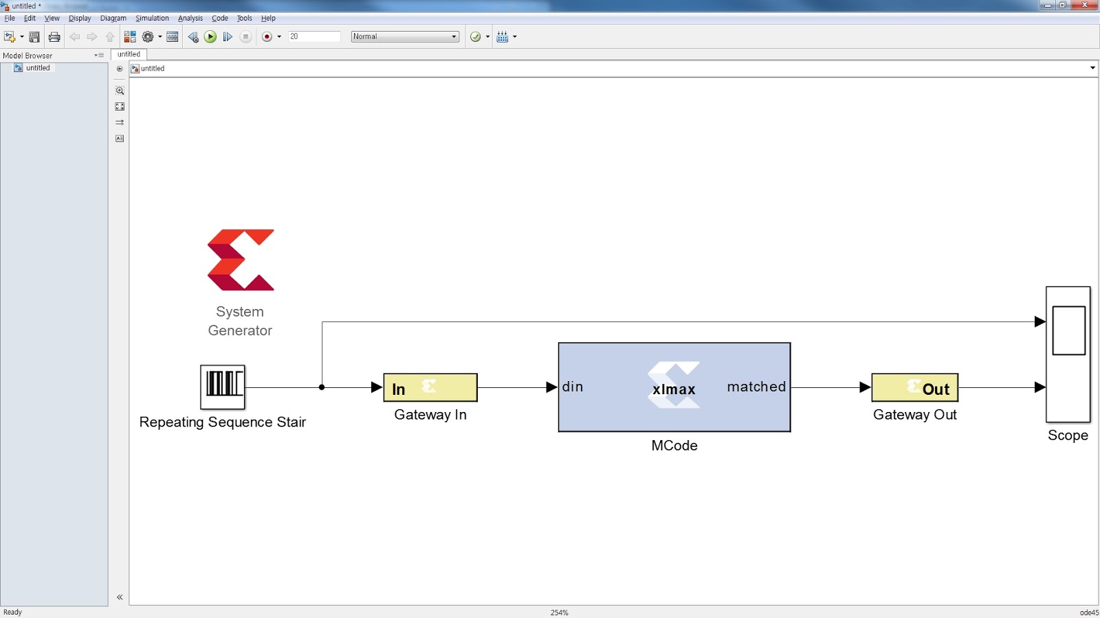Open the Simulation menu
Image resolution: width=1100 pixels, height=618 pixels.
tap(152, 18)
